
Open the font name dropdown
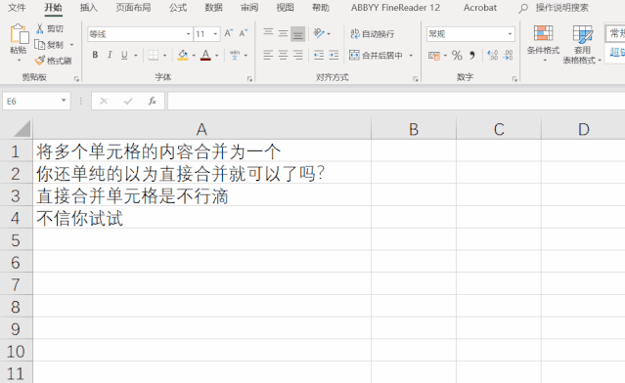coord(188,34)
